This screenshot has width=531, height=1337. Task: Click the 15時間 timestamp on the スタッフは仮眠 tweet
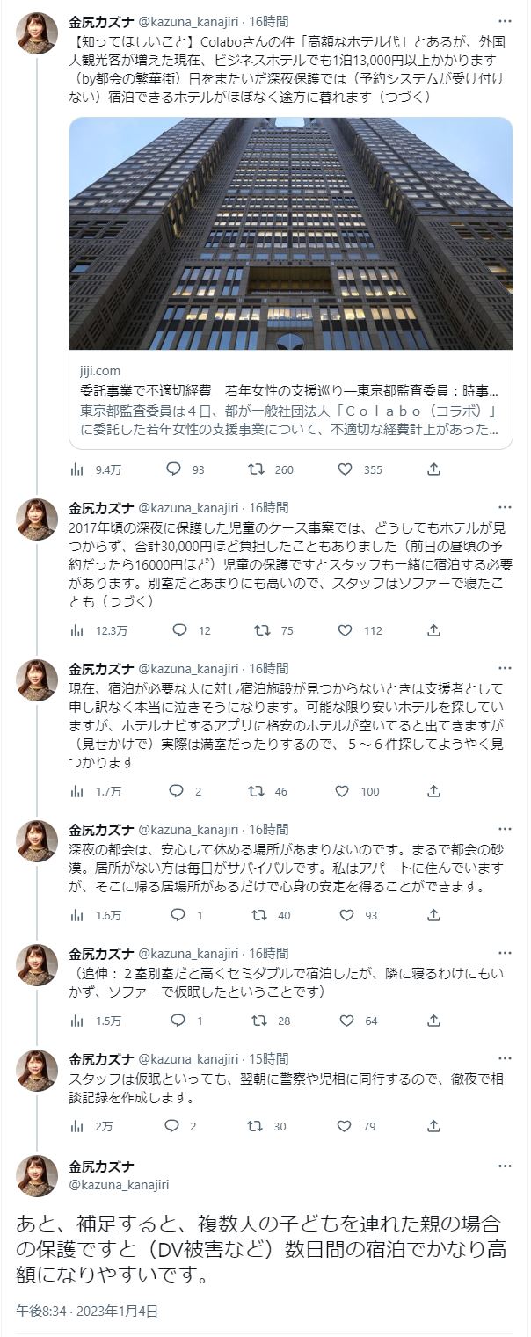point(268,1058)
